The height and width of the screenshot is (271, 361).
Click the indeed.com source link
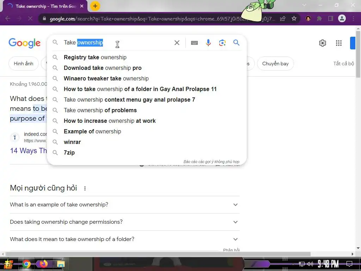coord(35,137)
